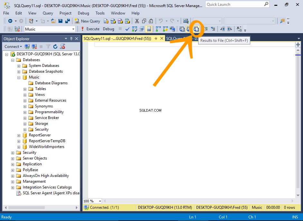The width and height of the screenshot is (303, 221).
Task: Click the Uncomment selected lines icon
Action: tap(213, 29)
